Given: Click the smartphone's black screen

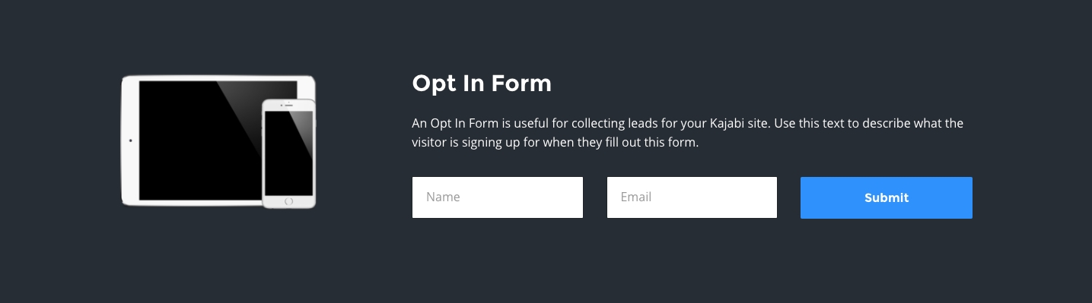Looking at the screenshot, I should tap(289, 153).
